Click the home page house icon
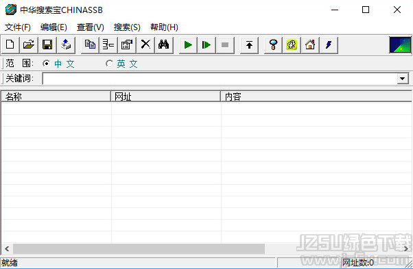This screenshot has width=413, height=269. tap(310, 45)
